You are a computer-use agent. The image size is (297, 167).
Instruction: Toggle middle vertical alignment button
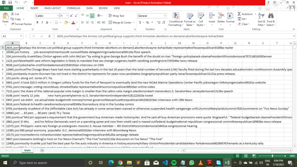pyautogui.click(x=87, y=16)
